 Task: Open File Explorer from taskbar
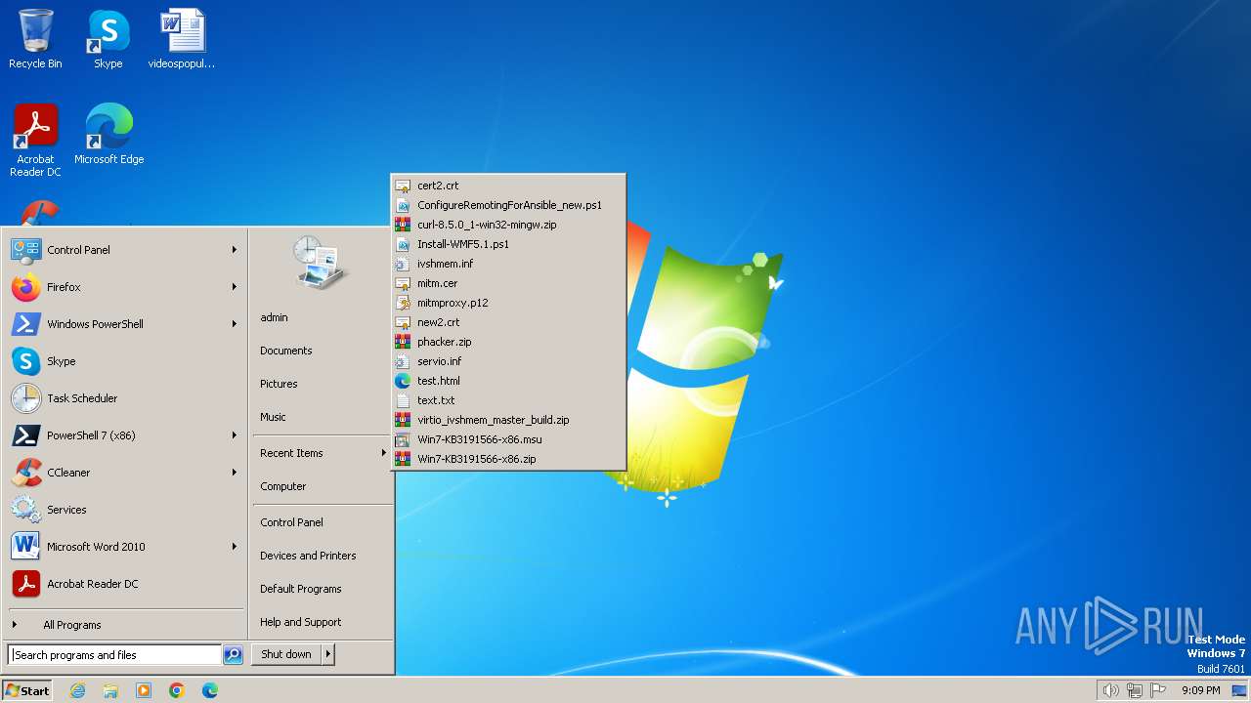click(110, 690)
